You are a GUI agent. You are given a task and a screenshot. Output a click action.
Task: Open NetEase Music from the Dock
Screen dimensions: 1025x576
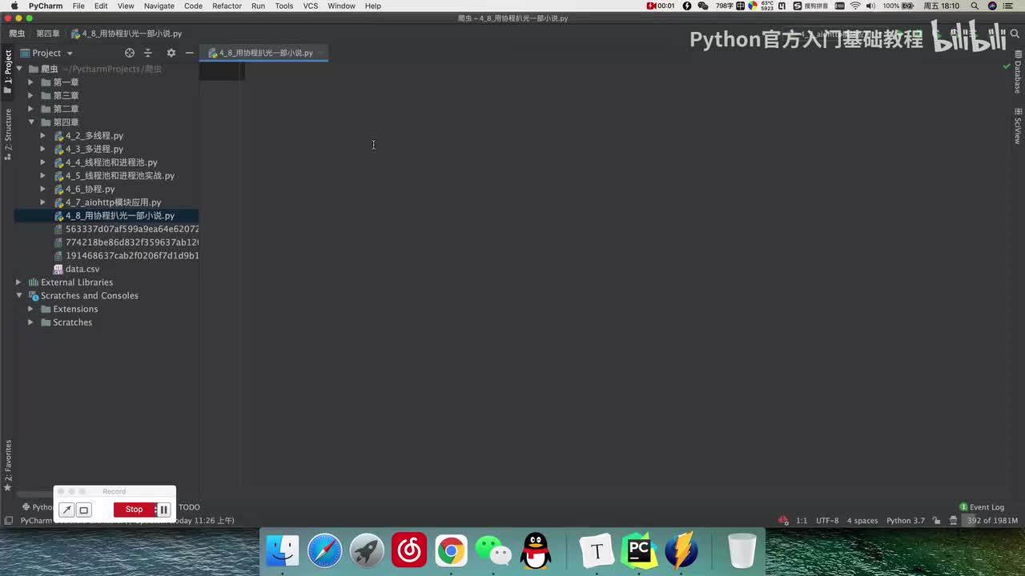(x=409, y=551)
